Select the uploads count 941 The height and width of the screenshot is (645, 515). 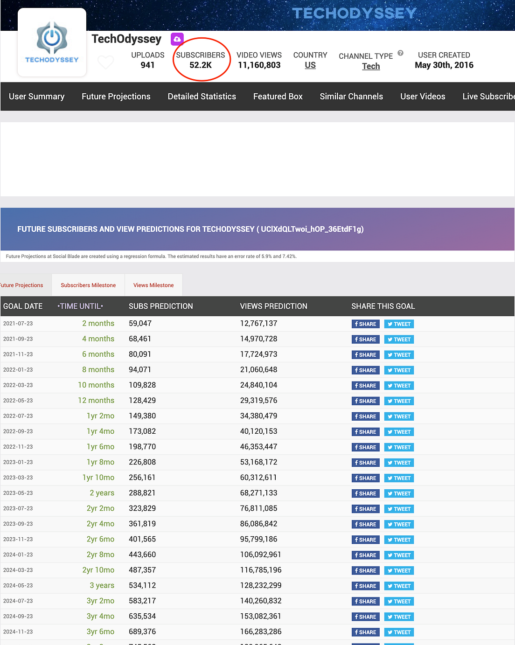pyautogui.click(x=148, y=65)
